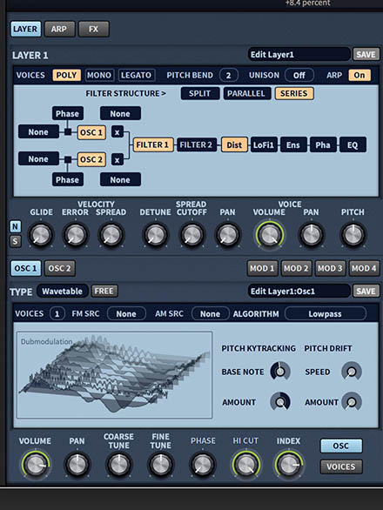Click the OSC 2 mix x node
The width and height of the screenshot is (383, 510).
[x=118, y=159]
